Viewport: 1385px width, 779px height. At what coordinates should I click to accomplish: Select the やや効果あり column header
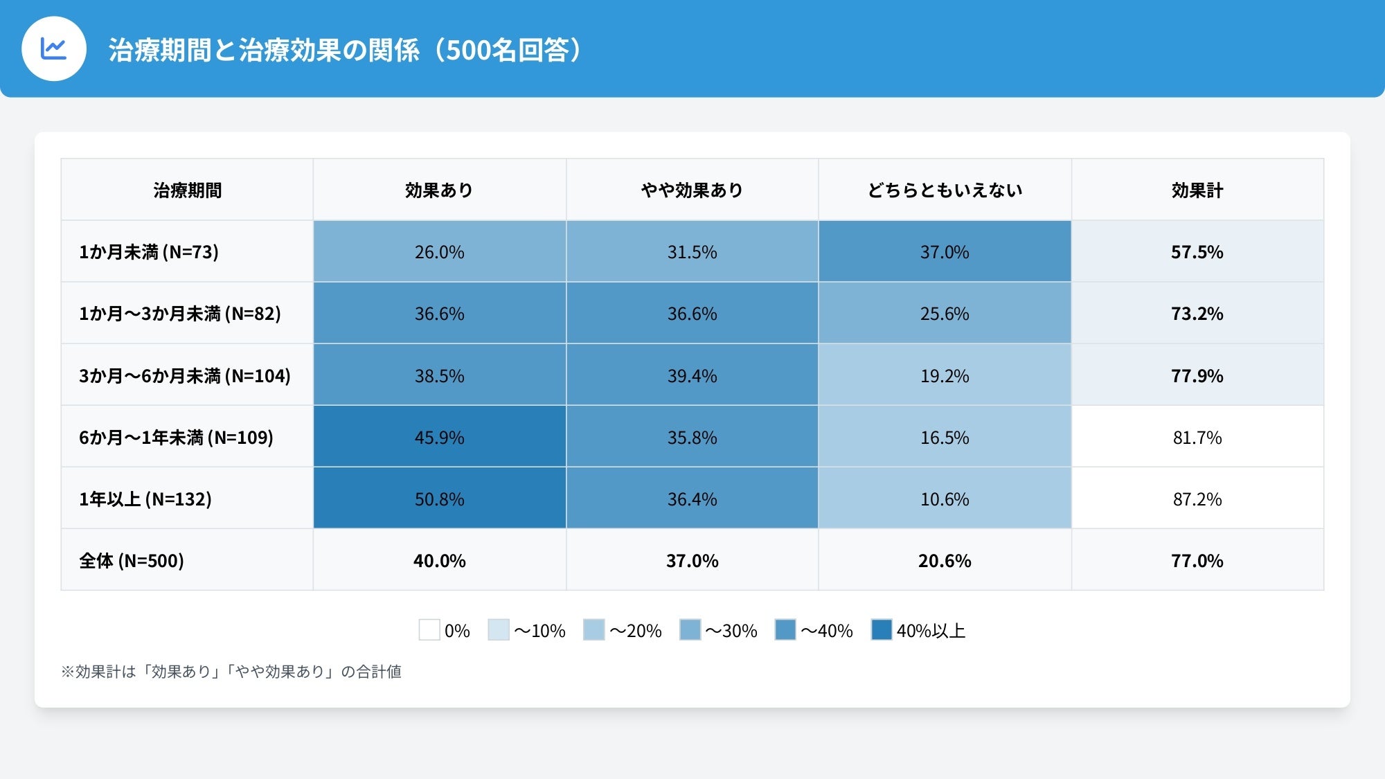pos(692,190)
